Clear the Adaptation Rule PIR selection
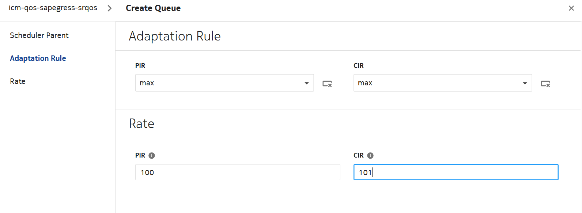 click(327, 84)
